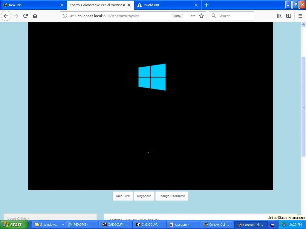Open a new browser tab with plus
The width and height of the screenshot is (306, 229).
pos(206,5)
